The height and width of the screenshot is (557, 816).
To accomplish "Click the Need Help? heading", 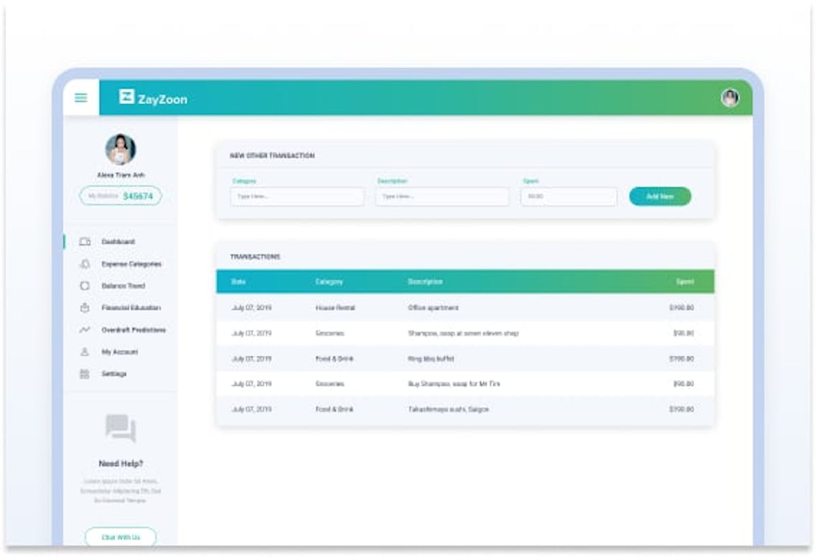I will (120, 464).
